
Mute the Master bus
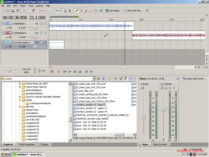[170, 88]
